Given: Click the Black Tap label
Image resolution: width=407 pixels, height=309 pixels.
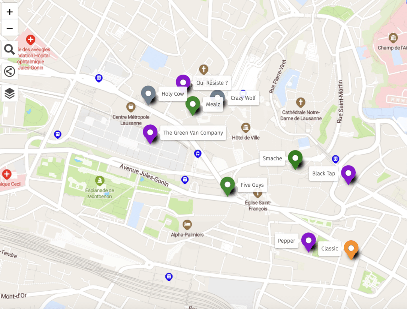Looking at the screenshot, I should point(324,173).
